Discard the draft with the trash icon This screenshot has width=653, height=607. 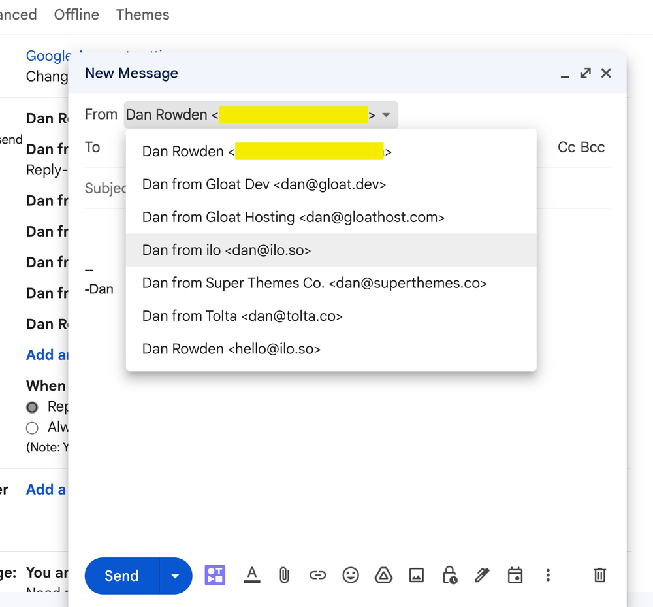pos(599,575)
